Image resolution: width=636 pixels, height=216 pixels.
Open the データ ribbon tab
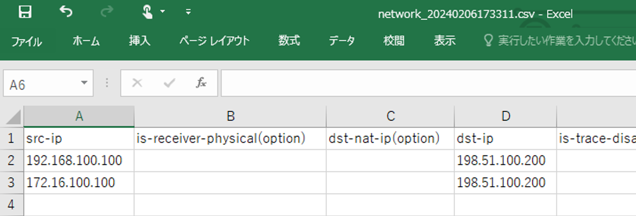341,41
